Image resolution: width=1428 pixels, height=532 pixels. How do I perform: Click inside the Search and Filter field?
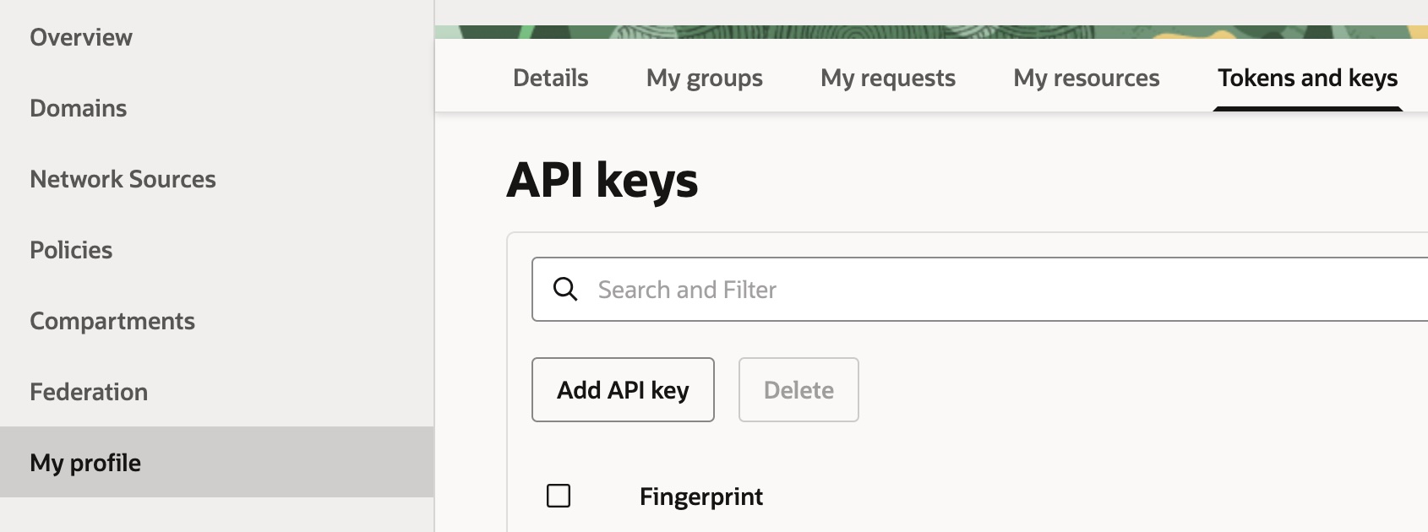tap(760, 289)
